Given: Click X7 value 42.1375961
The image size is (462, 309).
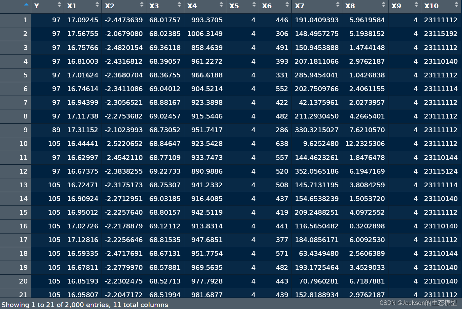Looking at the screenshot, I should (x=319, y=103).
